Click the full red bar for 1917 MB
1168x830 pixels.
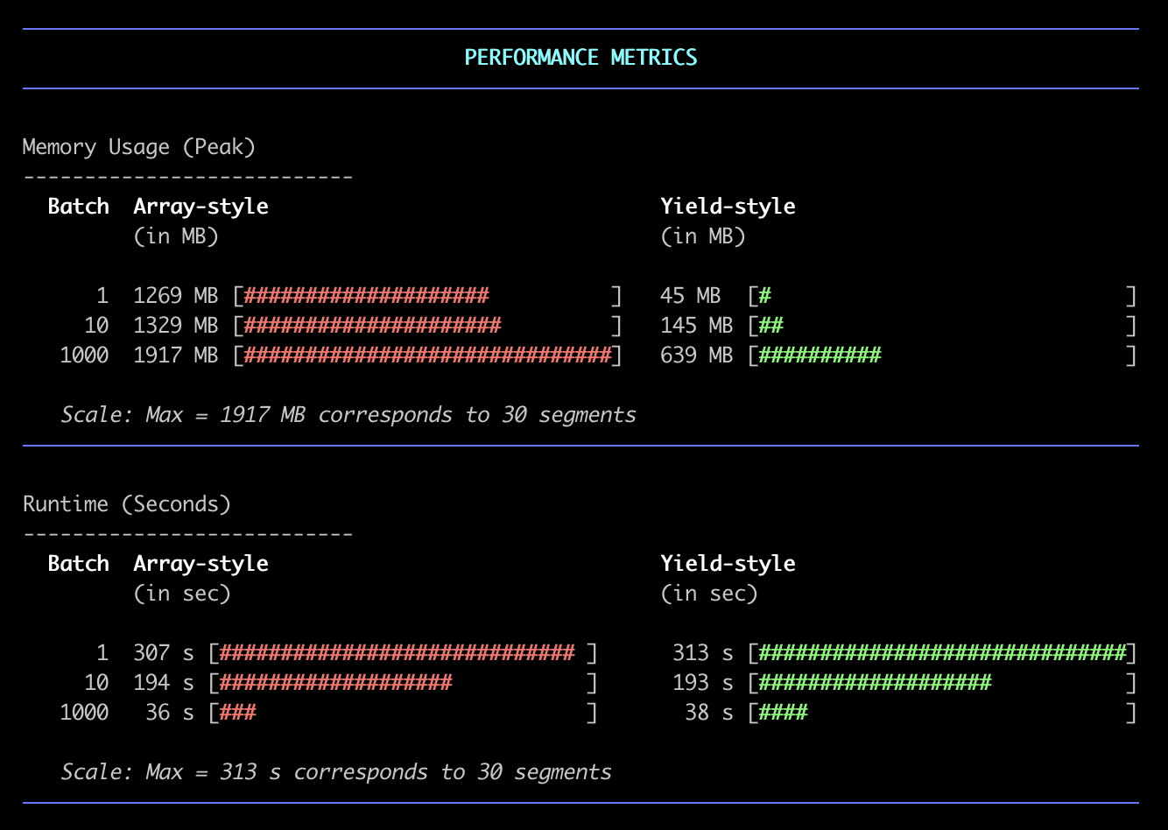(427, 355)
